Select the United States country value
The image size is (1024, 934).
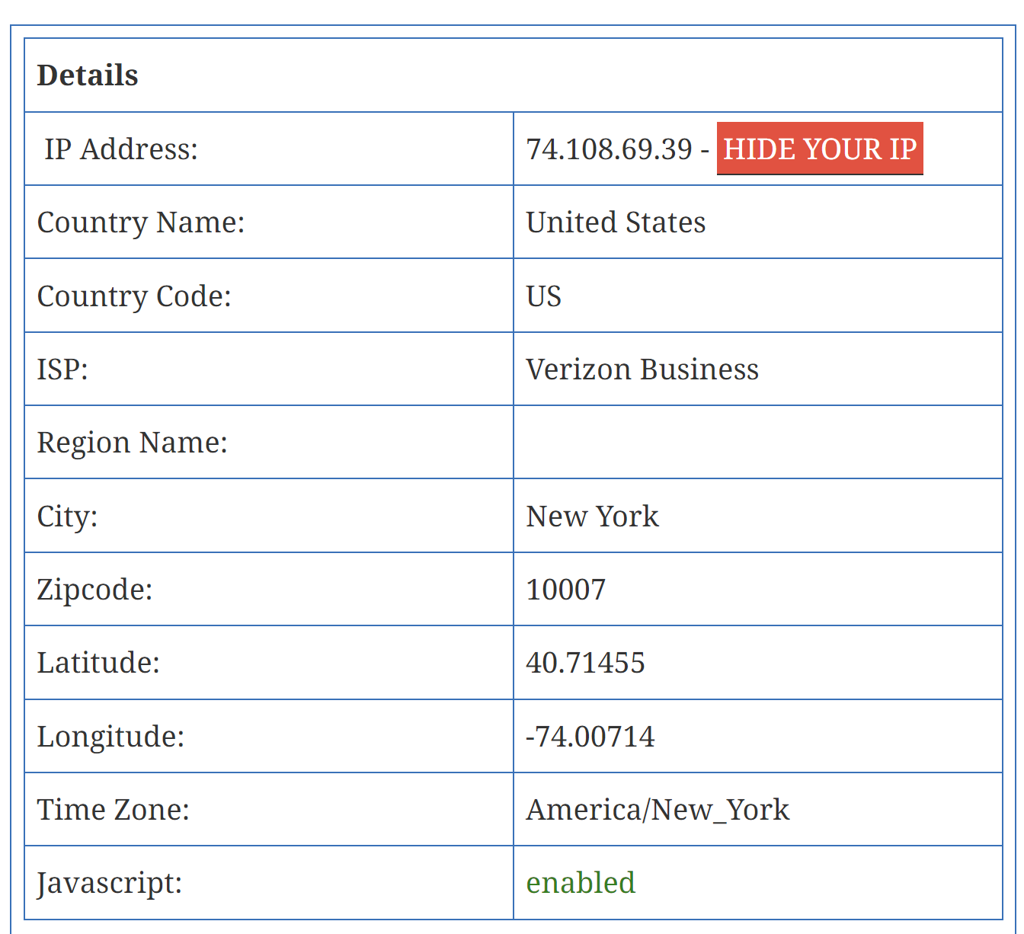tap(616, 222)
